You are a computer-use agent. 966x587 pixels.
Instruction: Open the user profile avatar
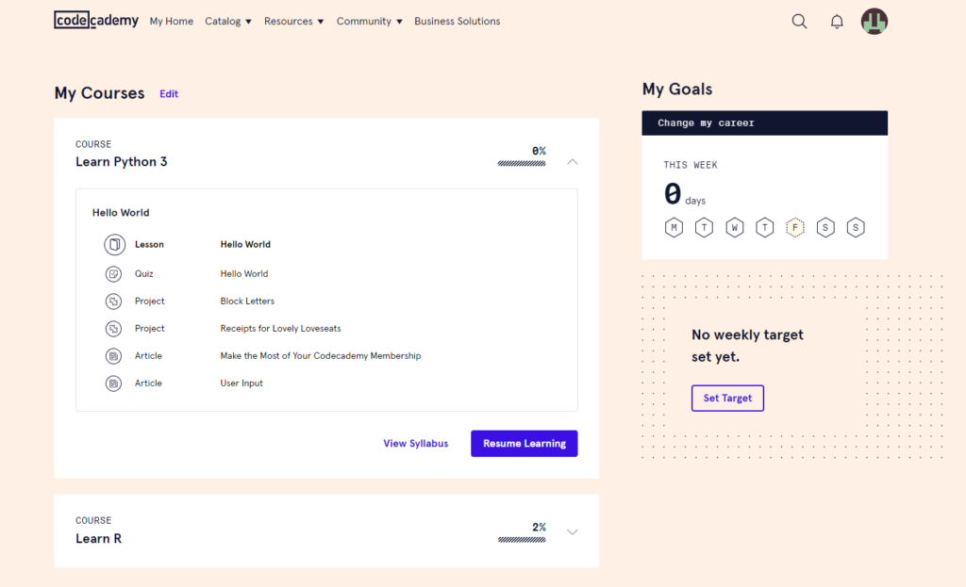point(874,22)
